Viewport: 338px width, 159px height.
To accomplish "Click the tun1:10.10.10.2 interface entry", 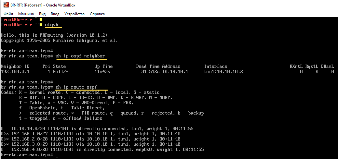I will [223, 71].
